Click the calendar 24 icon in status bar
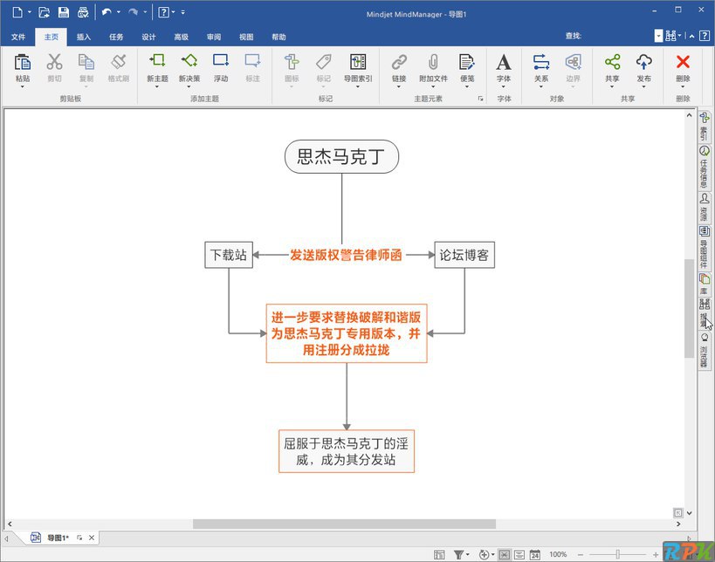The width and height of the screenshot is (715, 562). pos(535,555)
